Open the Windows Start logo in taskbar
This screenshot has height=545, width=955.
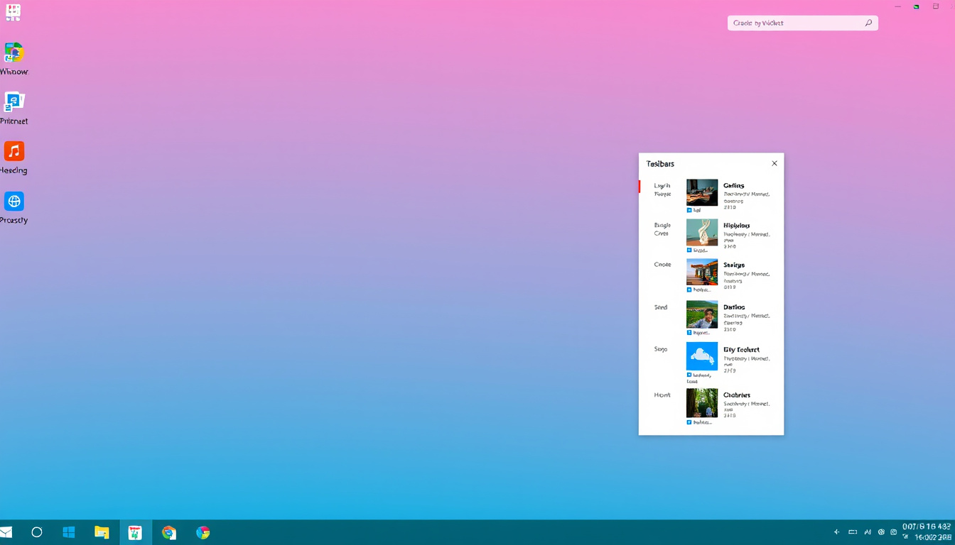(x=69, y=532)
